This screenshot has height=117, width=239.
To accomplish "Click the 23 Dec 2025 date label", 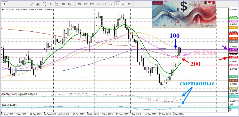I will (165, 114).
